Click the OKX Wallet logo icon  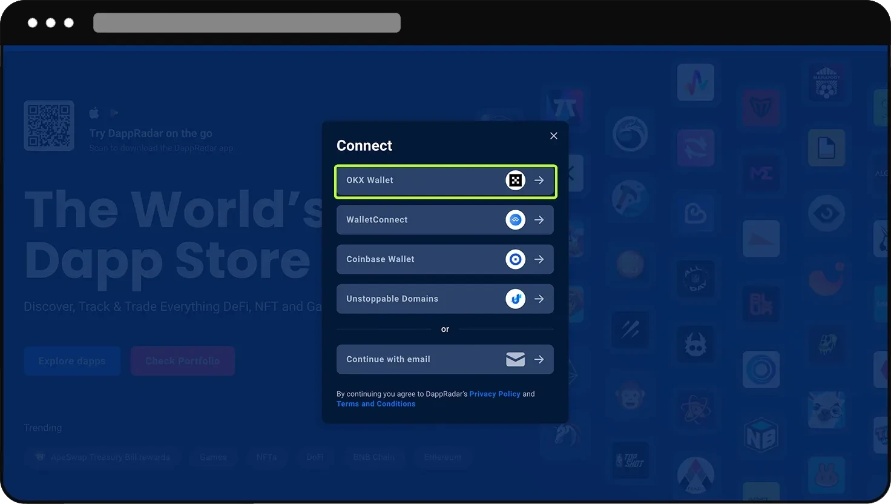click(515, 181)
